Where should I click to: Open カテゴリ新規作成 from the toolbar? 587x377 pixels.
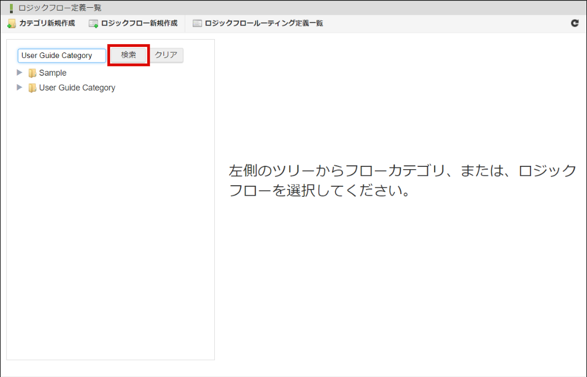tap(42, 23)
